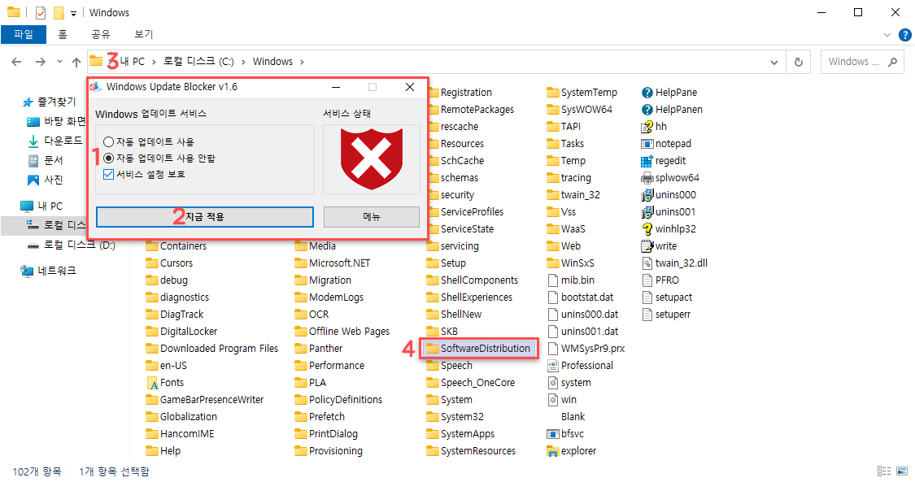915x482 pixels.
Task: Select the write application icon
Action: tap(647, 246)
